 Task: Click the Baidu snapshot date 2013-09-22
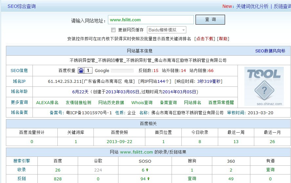pyautogui.click(x=119, y=142)
